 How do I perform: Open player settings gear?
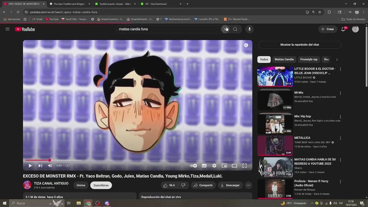(x=214, y=166)
